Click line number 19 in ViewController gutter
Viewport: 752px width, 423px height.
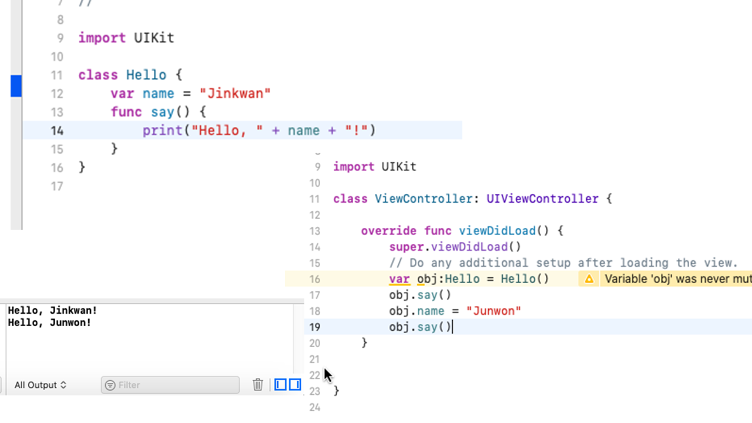tap(314, 327)
